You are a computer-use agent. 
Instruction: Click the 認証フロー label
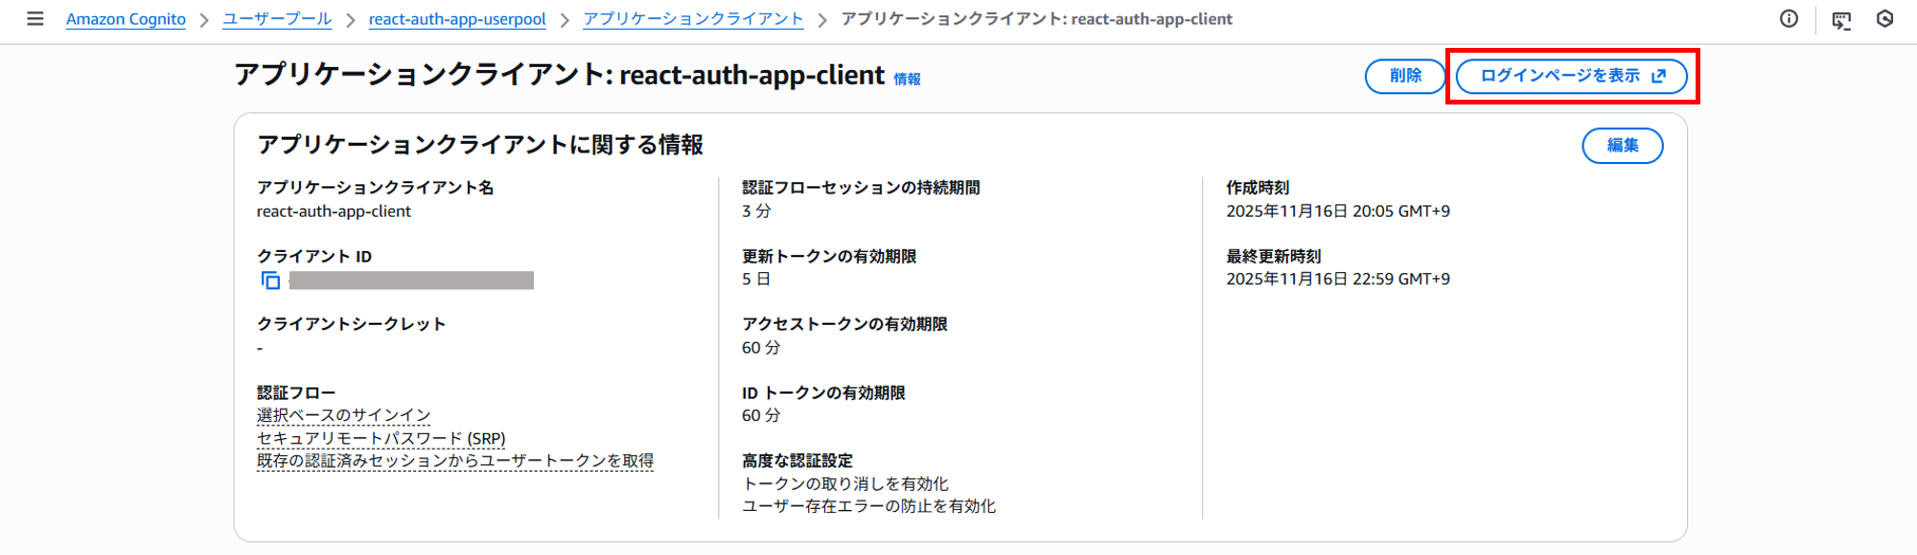296,393
